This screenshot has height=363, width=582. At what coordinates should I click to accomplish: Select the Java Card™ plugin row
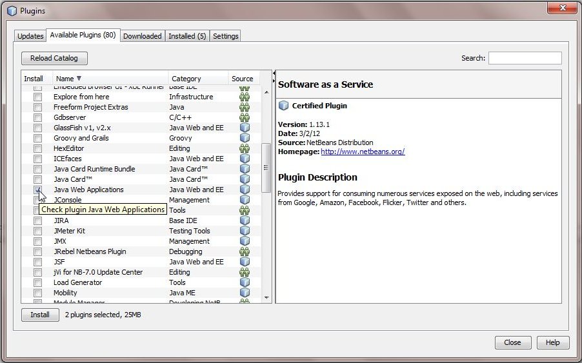pos(141,179)
